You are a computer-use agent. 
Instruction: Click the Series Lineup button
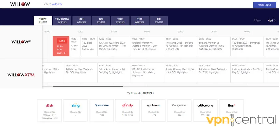pyautogui.click(x=265, y=5)
